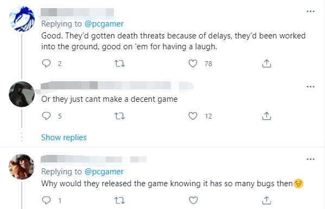
Task: View the dark hooded figure avatar profile
Action: click(22, 94)
